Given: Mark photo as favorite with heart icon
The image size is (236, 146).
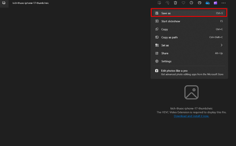Looking at the screenshot, I should coord(183,3).
